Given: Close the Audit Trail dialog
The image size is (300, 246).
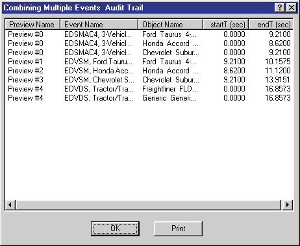Looking at the screenshot, I should pos(292,8).
